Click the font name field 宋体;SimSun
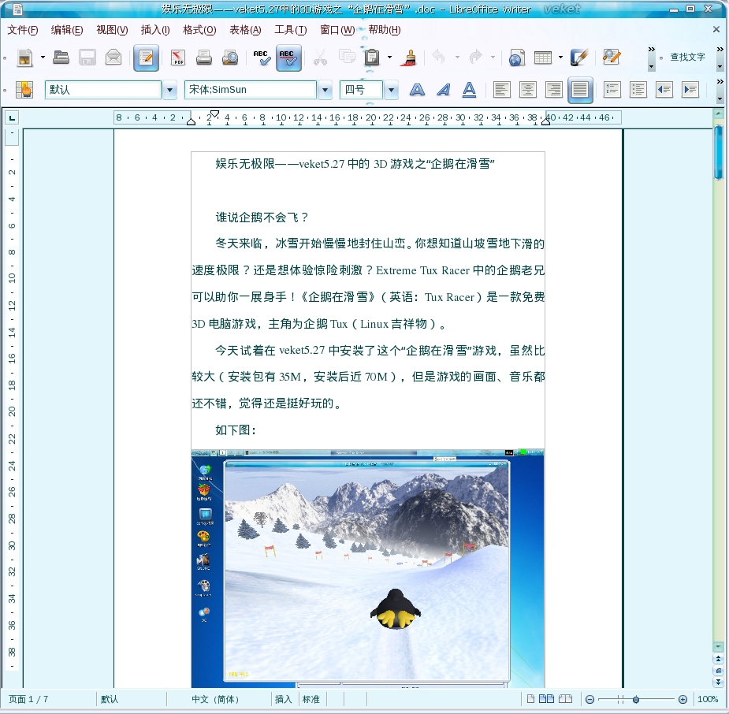 [x=250, y=90]
